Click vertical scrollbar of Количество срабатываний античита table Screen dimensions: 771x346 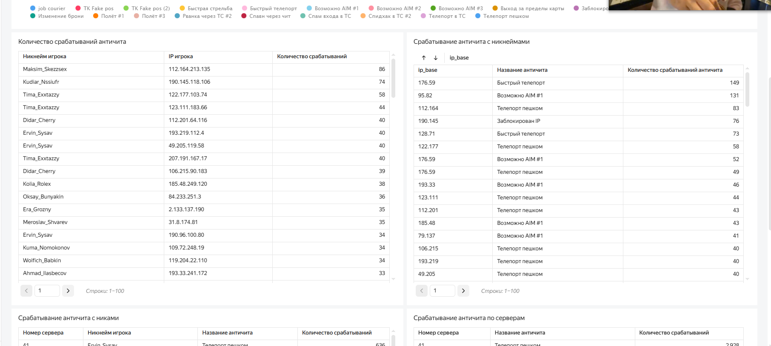pos(393,79)
